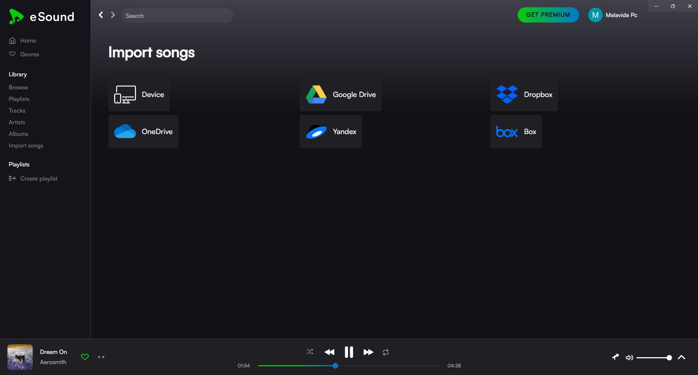Click the Dream On song title
Image resolution: width=698 pixels, height=375 pixels.
coord(53,352)
